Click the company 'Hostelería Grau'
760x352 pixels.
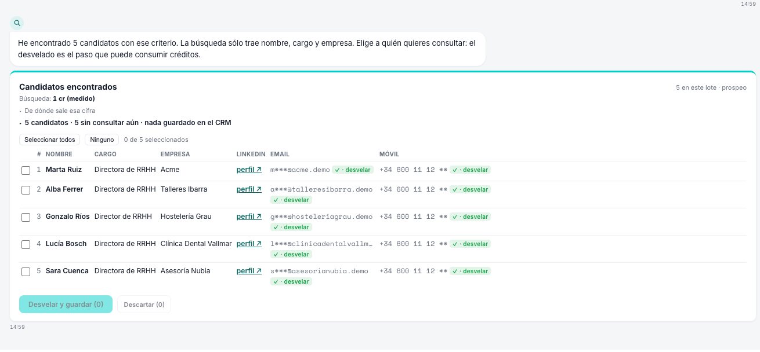point(186,217)
